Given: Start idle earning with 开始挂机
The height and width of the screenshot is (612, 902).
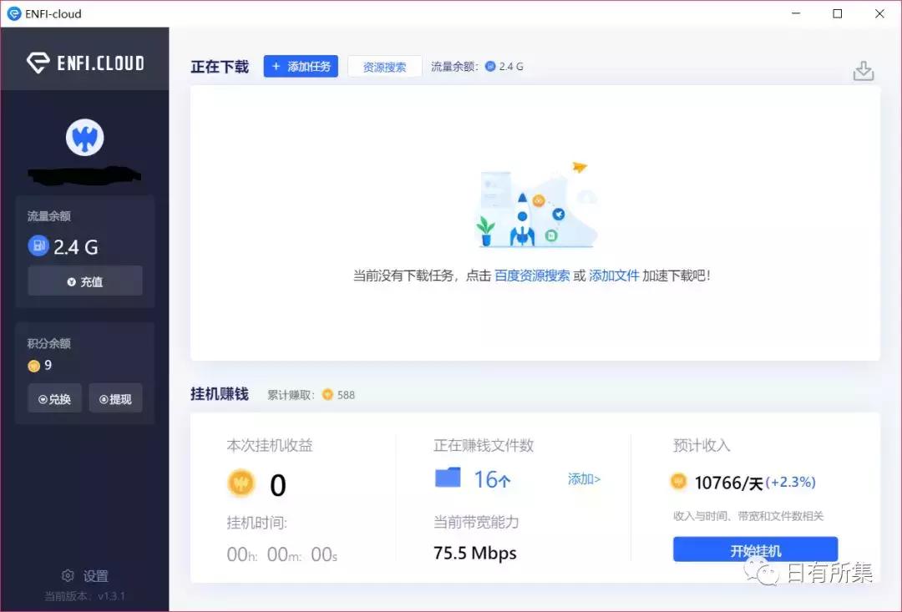Looking at the screenshot, I should point(755,549).
